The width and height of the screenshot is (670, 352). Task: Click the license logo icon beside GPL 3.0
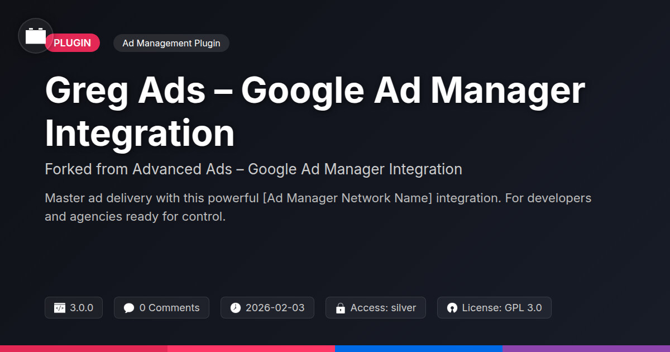pos(452,308)
